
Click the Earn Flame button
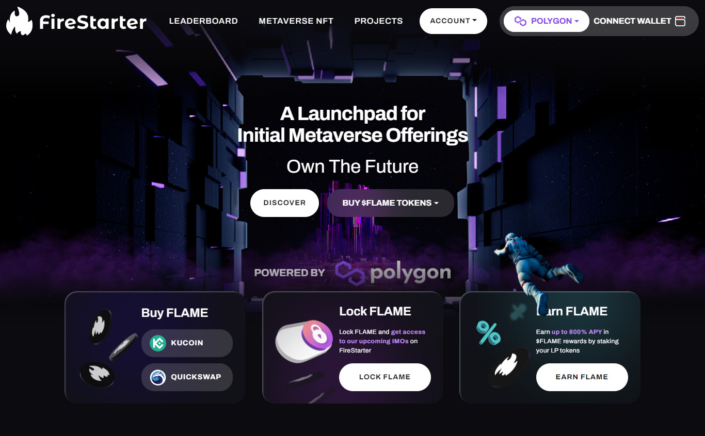(582, 377)
